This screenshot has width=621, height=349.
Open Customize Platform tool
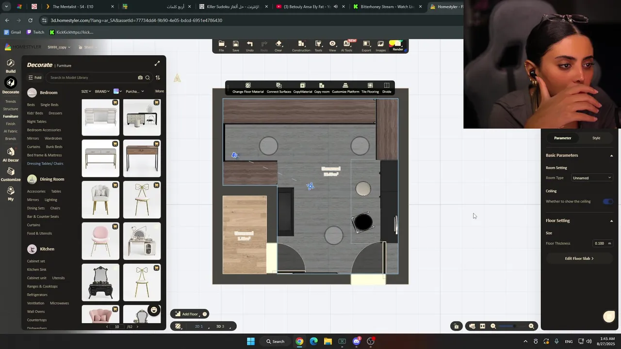pyautogui.click(x=345, y=88)
